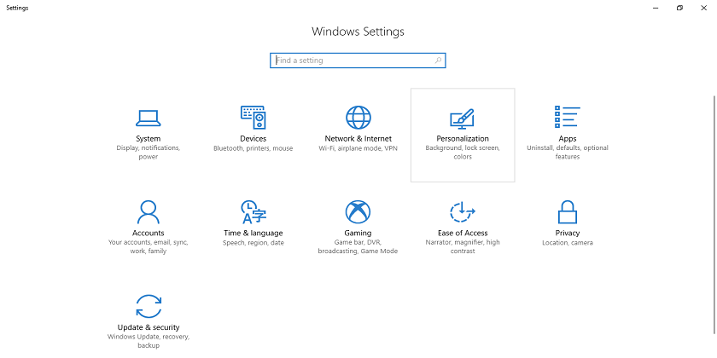Click the System label text
Image resolution: width=717 pixels, height=358 pixels.
coord(149,139)
